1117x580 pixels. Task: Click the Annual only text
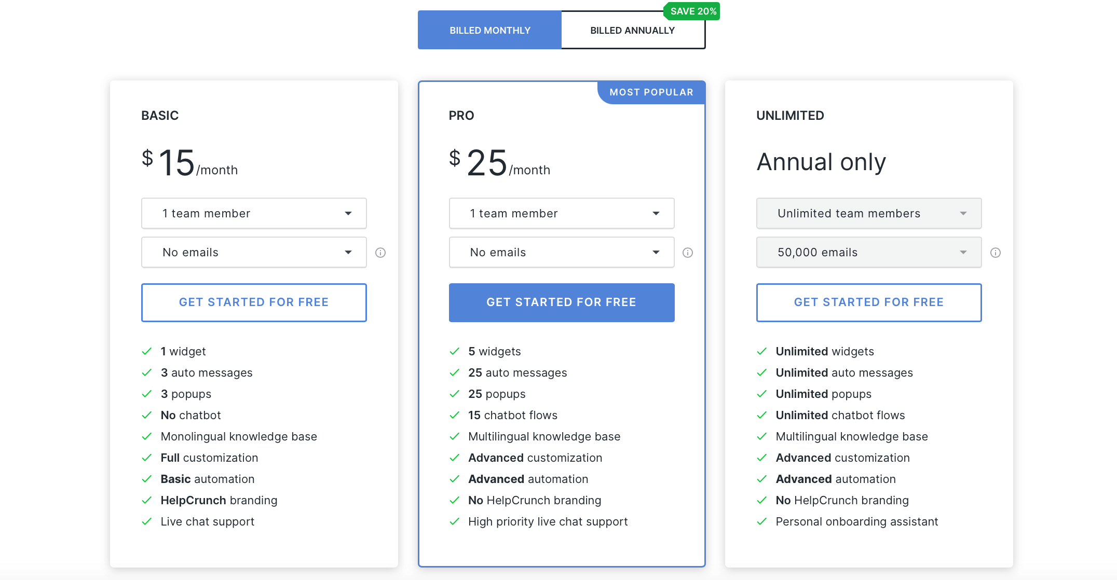point(821,162)
